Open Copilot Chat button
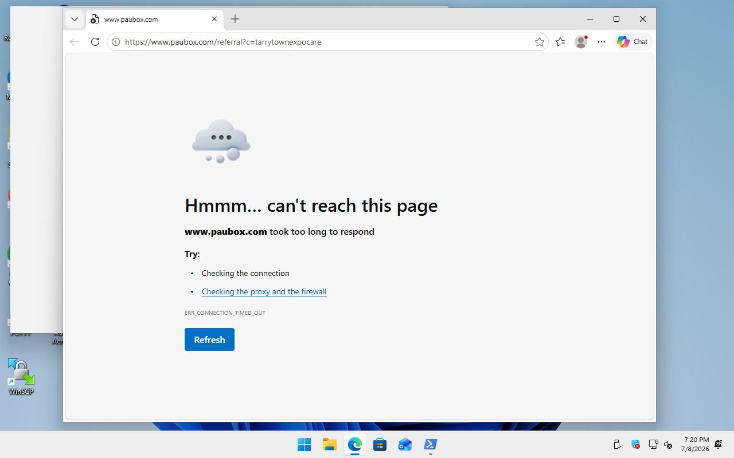The image size is (734, 458). click(633, 42)
